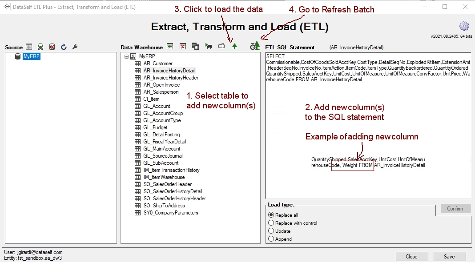Click the add table icon in Data Warehouse
475x262 pixels.
point(170,46)
